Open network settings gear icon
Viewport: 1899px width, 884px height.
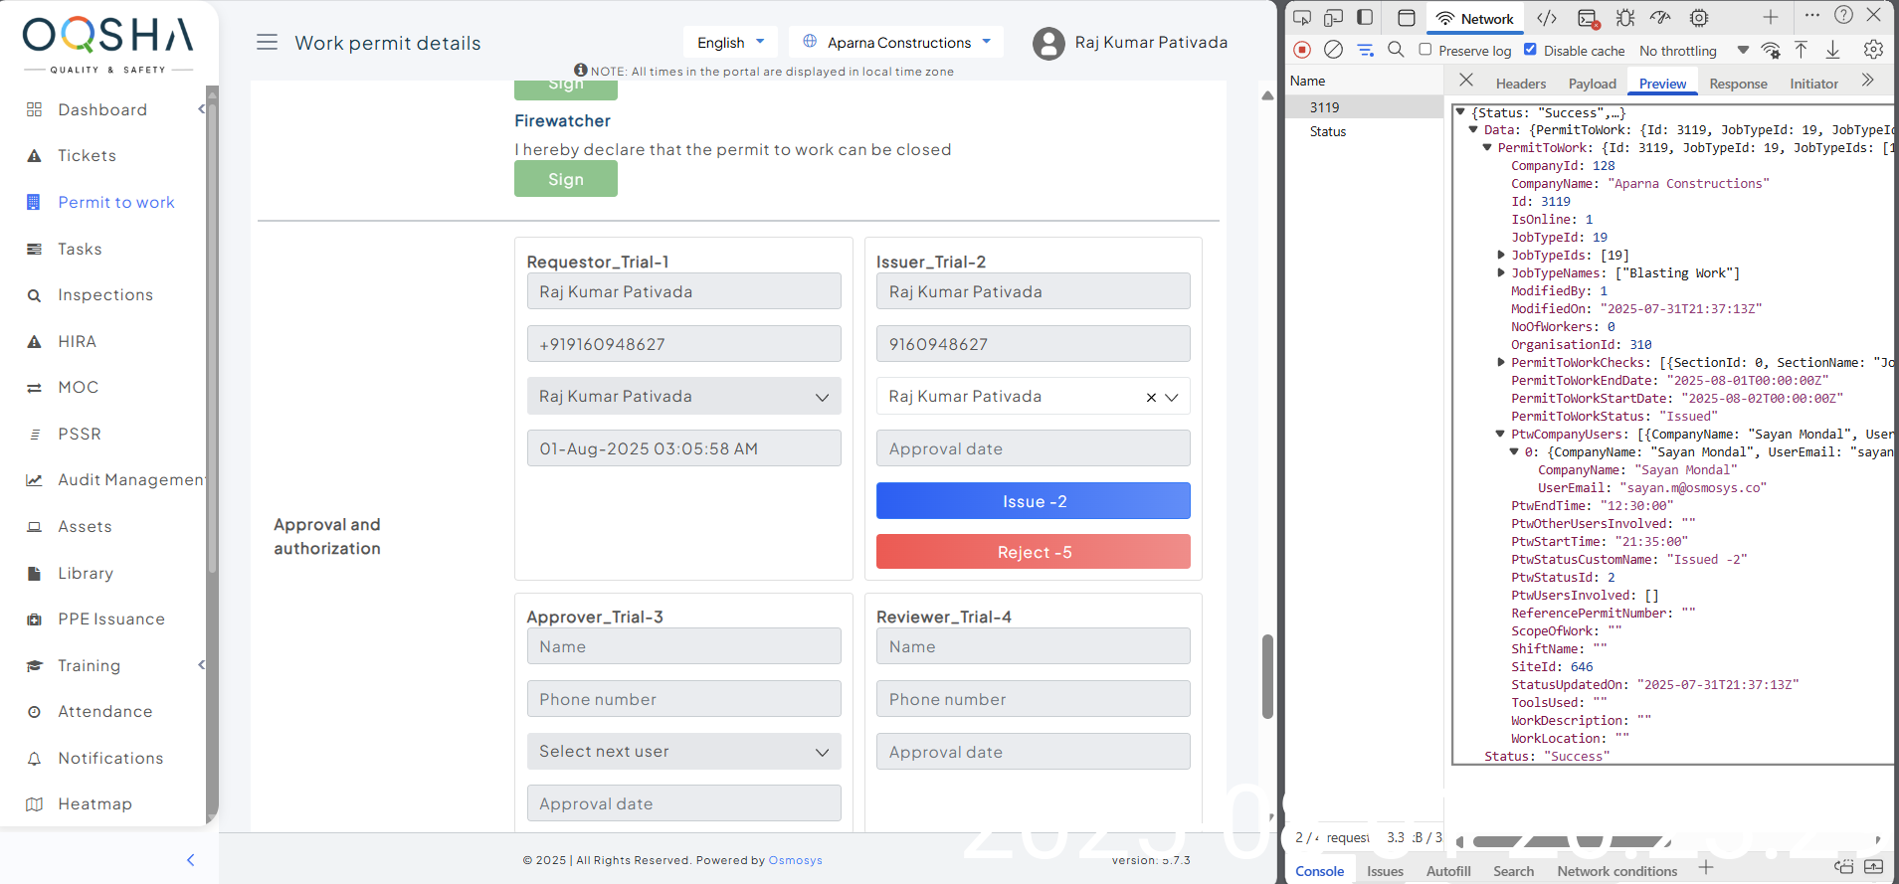point(1873,50)
